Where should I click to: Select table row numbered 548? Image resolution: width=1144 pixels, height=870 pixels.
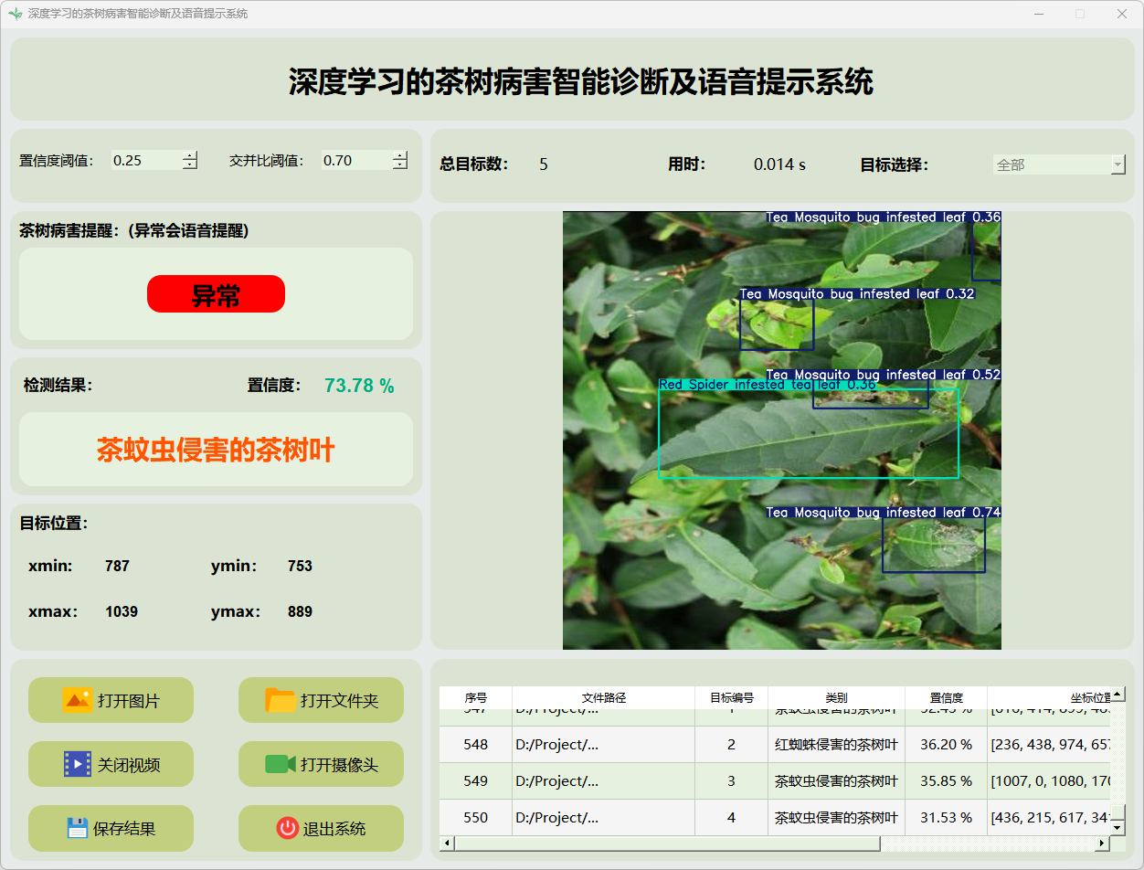(475, 745)
